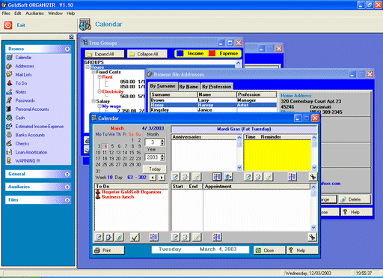Switch to the By Profession tab
The image size is (383, 278).
click(x=217, y=86)
